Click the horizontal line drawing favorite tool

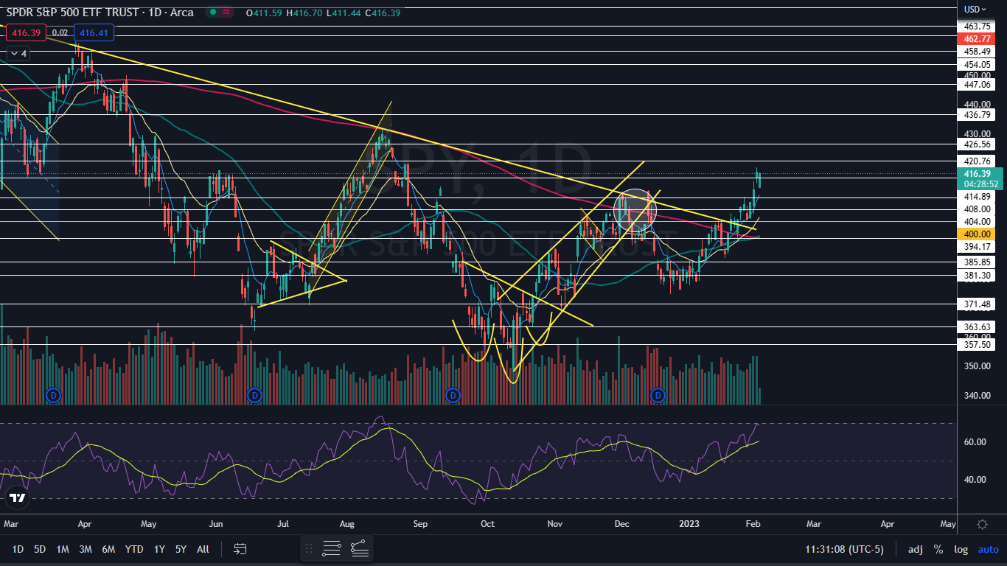click(x=332, y=548)
